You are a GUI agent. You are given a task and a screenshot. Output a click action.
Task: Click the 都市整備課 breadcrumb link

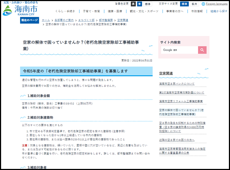(x=106, y=20)
